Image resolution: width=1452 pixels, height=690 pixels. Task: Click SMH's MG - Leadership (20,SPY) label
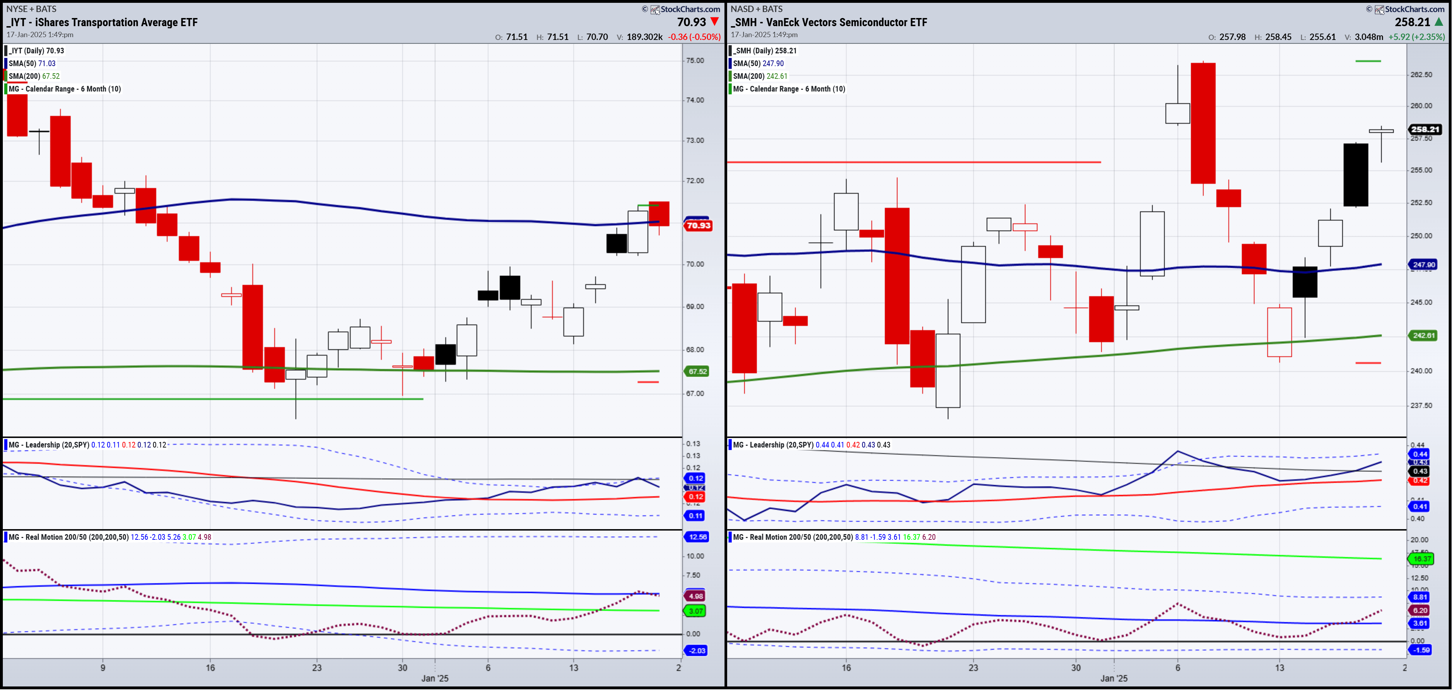(773, 445)
